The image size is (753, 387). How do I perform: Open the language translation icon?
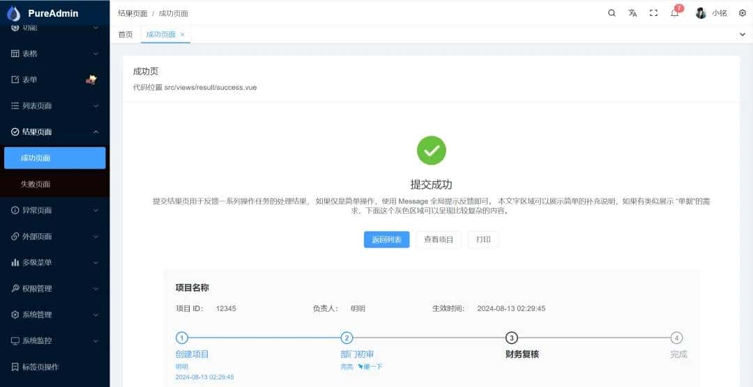click(x=632, y=13)
